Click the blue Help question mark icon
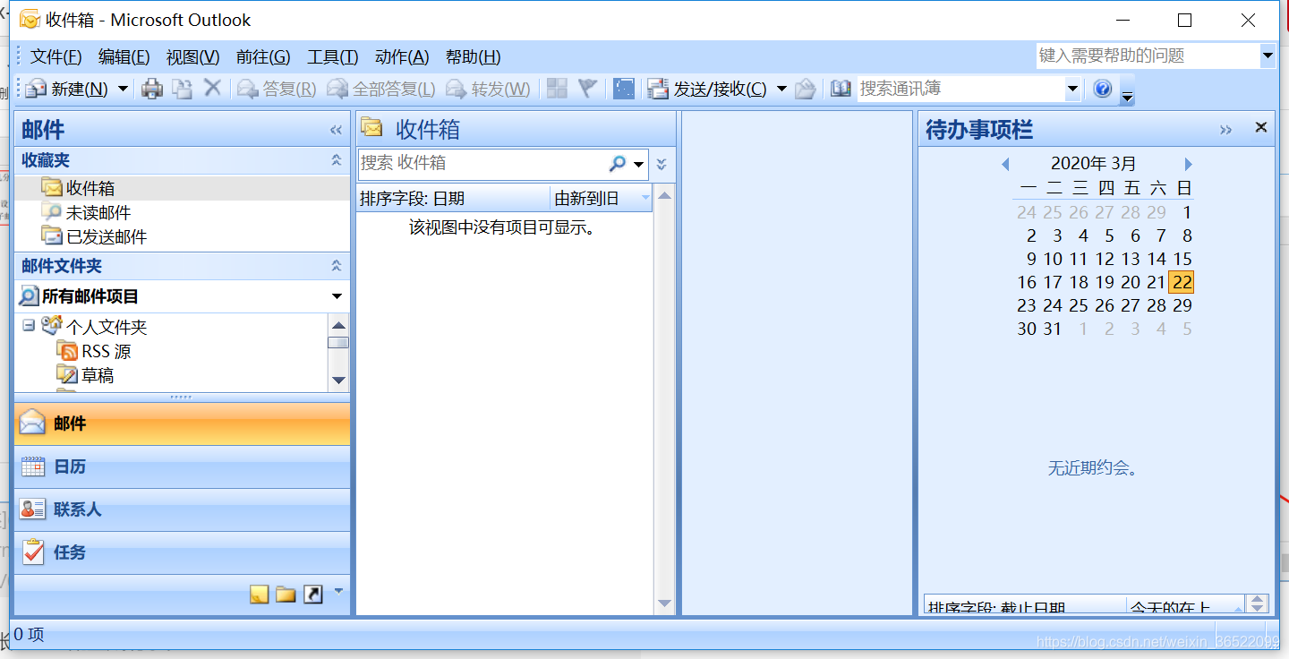1289x659 pixels. coord(1103,88)
